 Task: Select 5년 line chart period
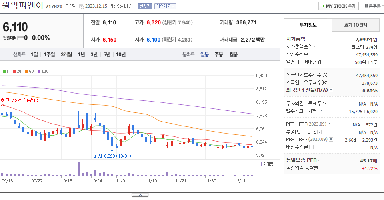tap(107, 54)
